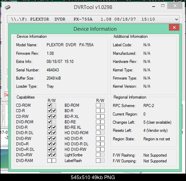
Task: Select Changes Left value 5 (User available)
Action: pyautogui.click(x=157, y=122)
